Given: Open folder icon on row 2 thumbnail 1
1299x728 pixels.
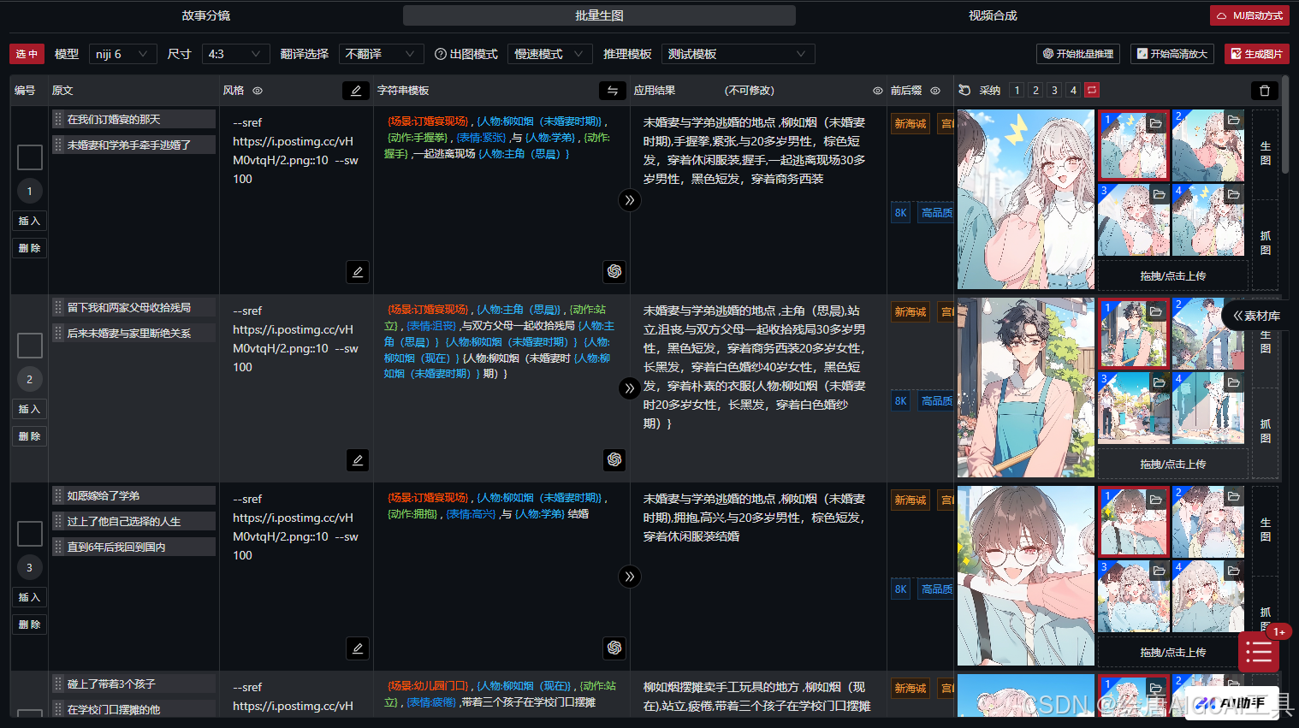Looking at the screenshot, I should click(x=1156, y=311).
